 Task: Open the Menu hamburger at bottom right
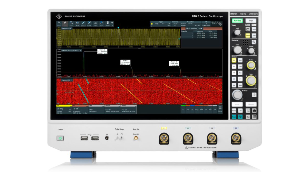coord(220,109)
